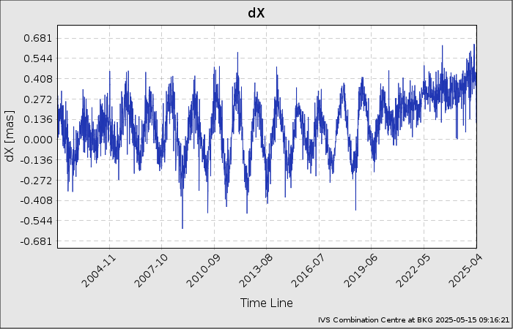
Task: Click the 2019-06 date label
Action: [x=361, y=271]
